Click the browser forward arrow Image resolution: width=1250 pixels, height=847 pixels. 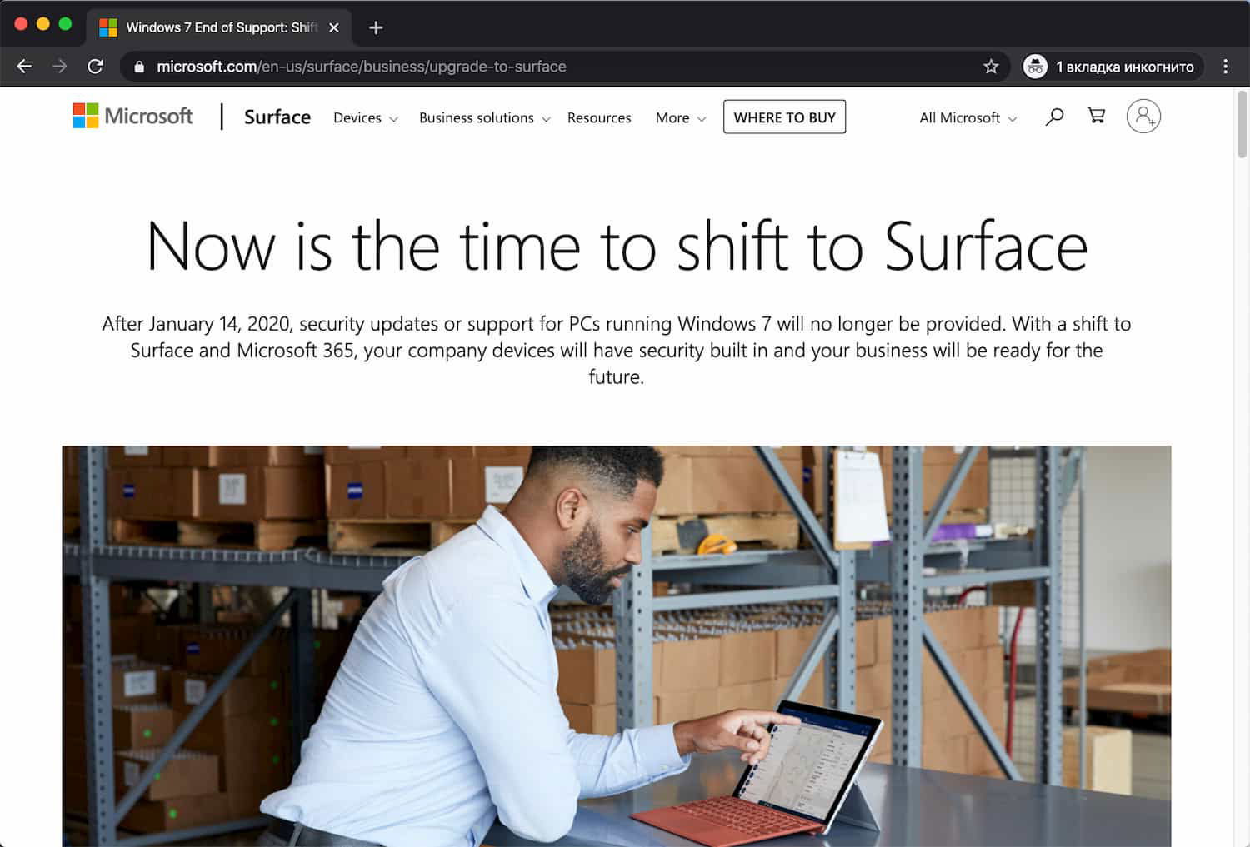60,67
